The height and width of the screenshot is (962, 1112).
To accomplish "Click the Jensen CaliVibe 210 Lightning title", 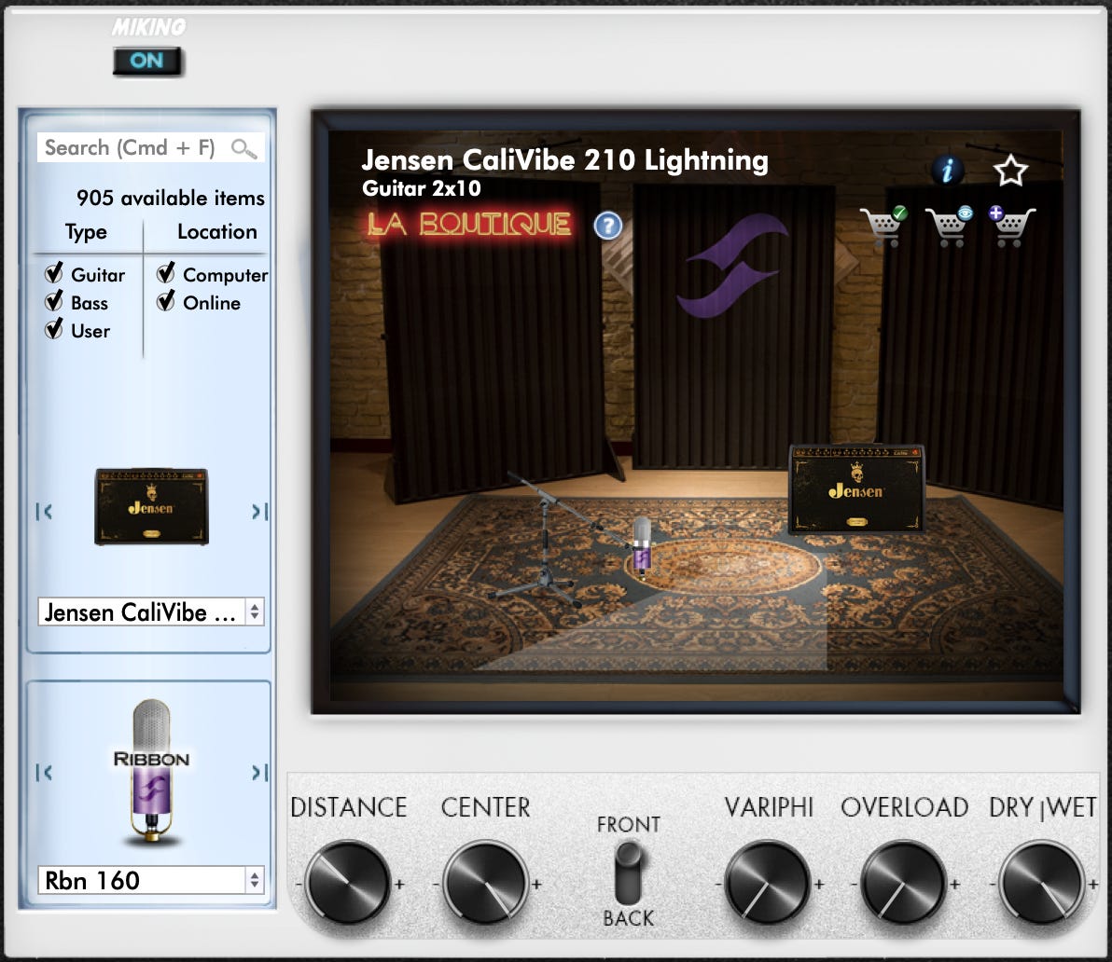I will coord(564,160).
